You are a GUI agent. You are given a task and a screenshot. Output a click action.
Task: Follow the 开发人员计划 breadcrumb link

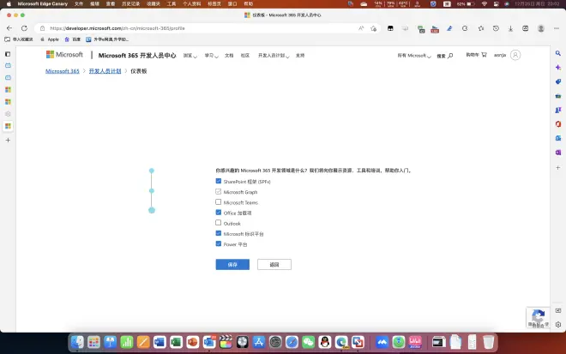pyautogui.click(x=105, y=71)
